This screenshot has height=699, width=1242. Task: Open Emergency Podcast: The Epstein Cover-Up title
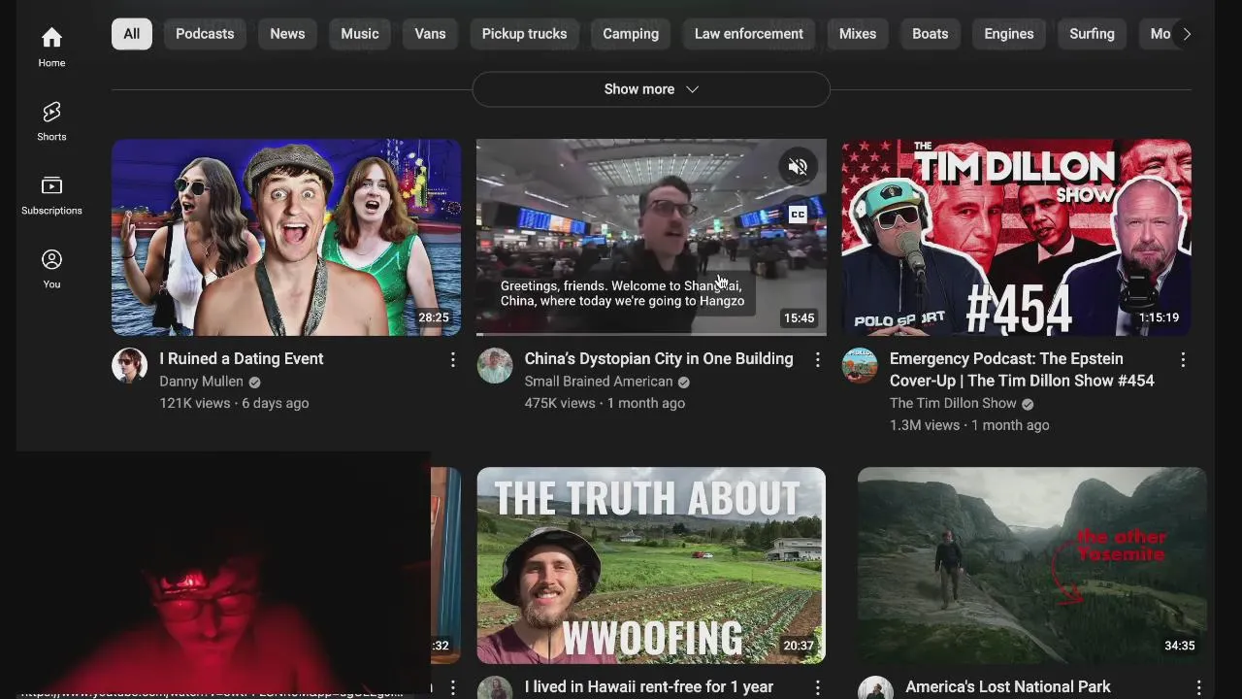click(1022, 370)
